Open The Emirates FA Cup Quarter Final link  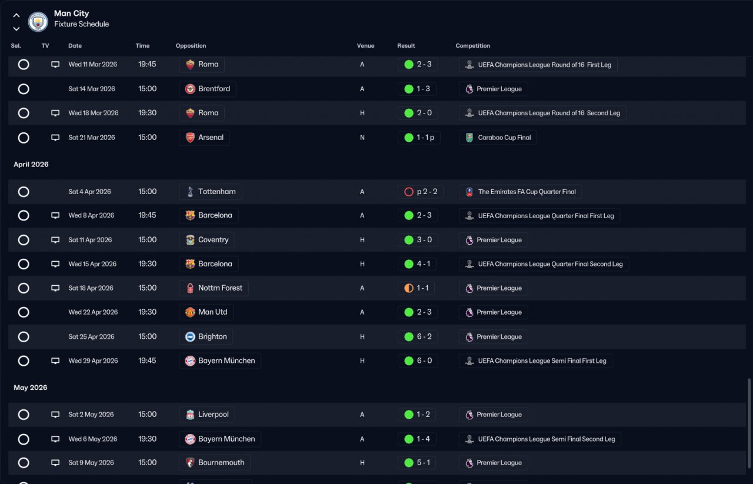click(521, 192)
